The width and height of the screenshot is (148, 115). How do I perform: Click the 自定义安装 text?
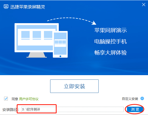pos(130,99)
